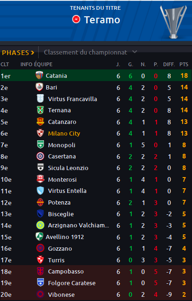The width and height of the screenshot is (192, 301).
Task: Click the trophy image in header
Action: [173, 21]
